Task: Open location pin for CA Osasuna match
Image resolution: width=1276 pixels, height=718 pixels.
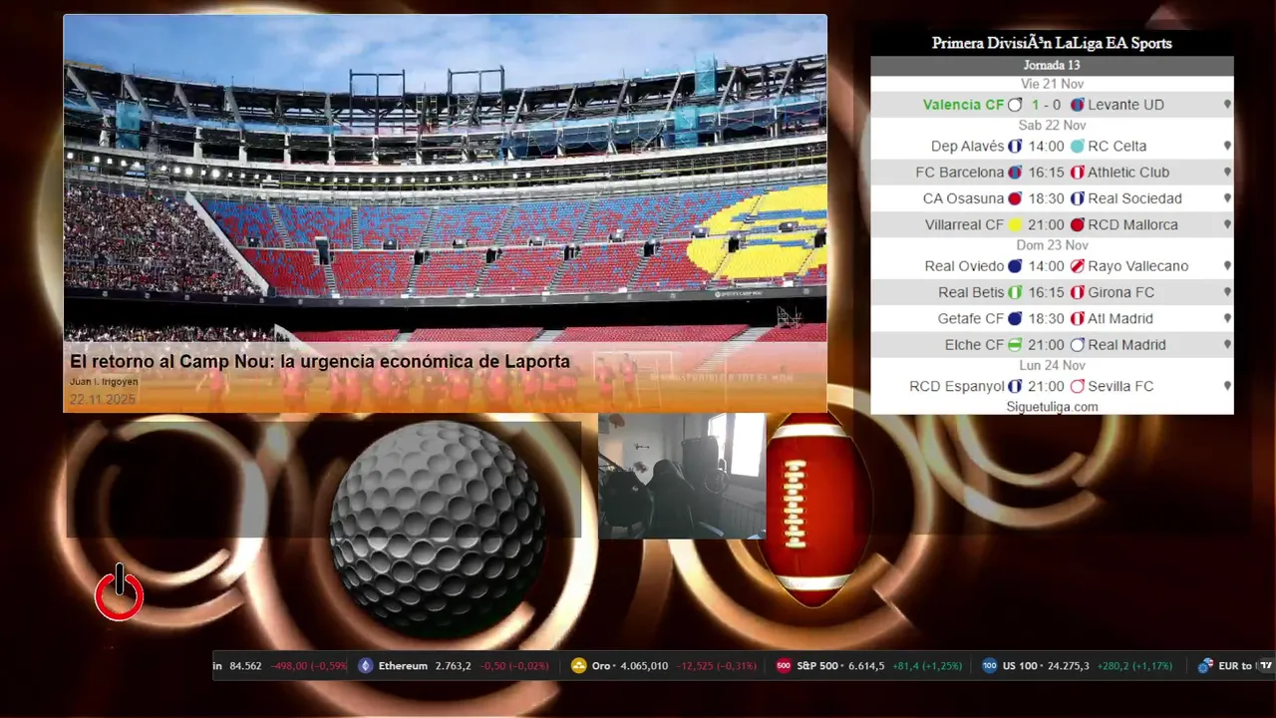Action: point(1227,198)
